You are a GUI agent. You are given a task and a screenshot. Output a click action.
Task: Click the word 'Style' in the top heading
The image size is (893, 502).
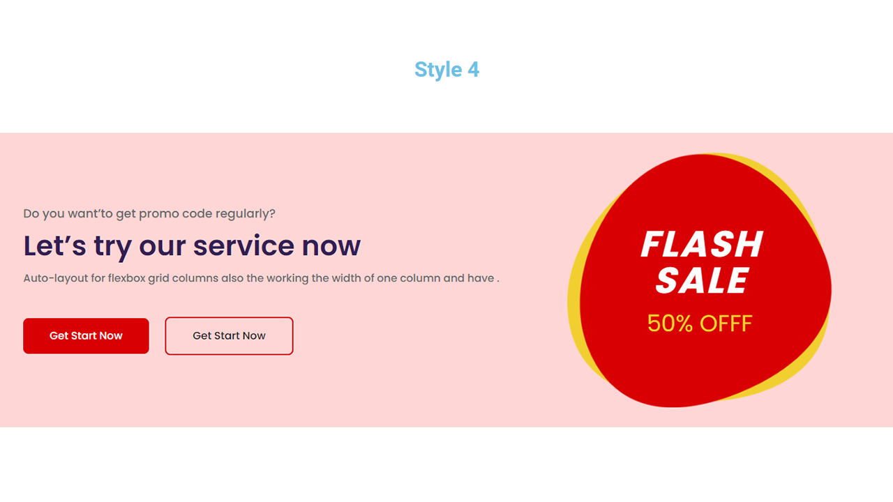pyautogui.click(x=438, y=70)
